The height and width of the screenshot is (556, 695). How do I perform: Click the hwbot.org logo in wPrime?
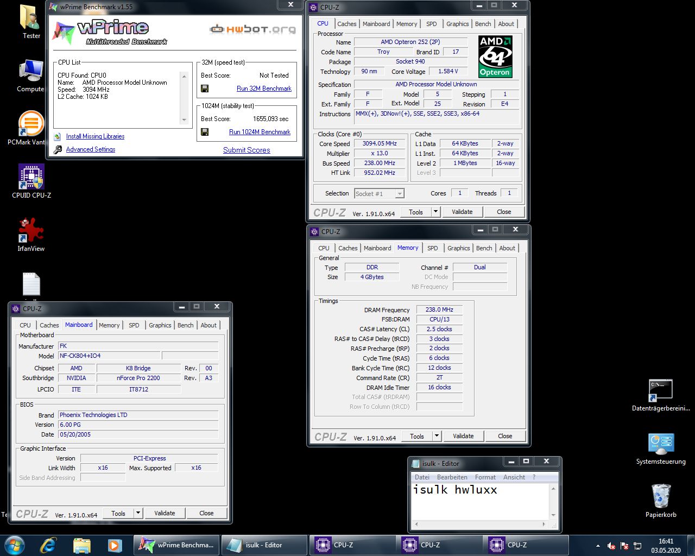(x=253, y=29)
